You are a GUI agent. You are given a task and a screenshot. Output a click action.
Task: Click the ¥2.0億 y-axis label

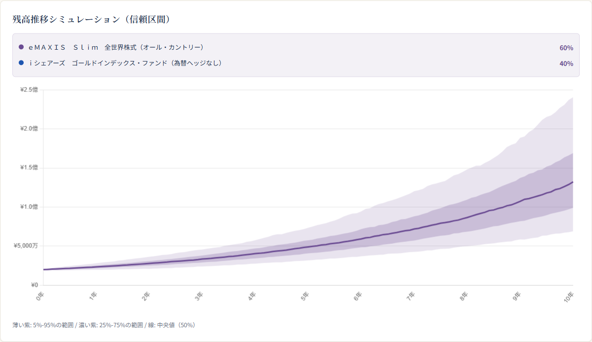coord(29,128)
